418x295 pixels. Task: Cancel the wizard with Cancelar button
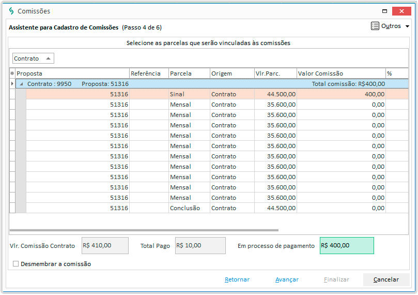point(386,279)
